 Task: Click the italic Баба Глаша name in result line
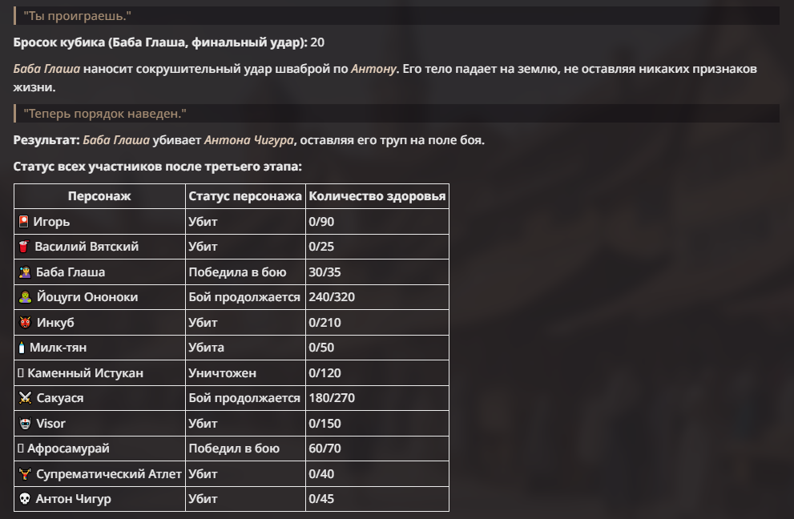click(116, 139)
